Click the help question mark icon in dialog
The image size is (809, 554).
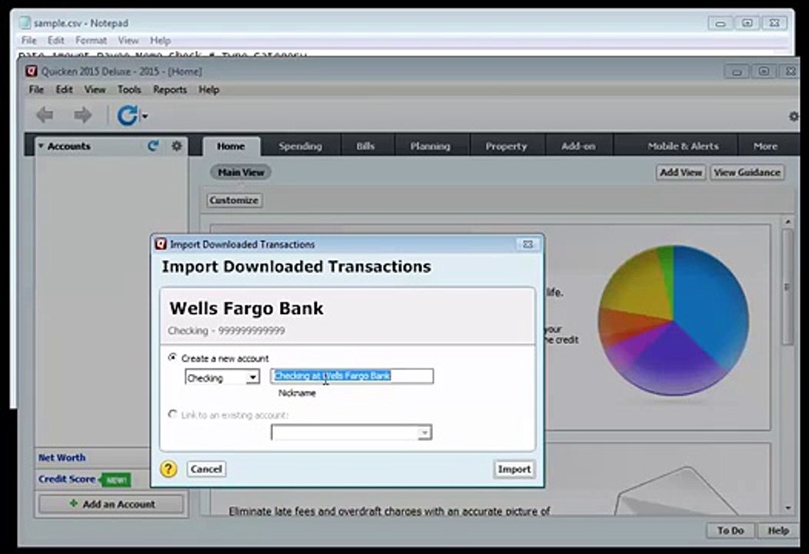tap(168, 469)
